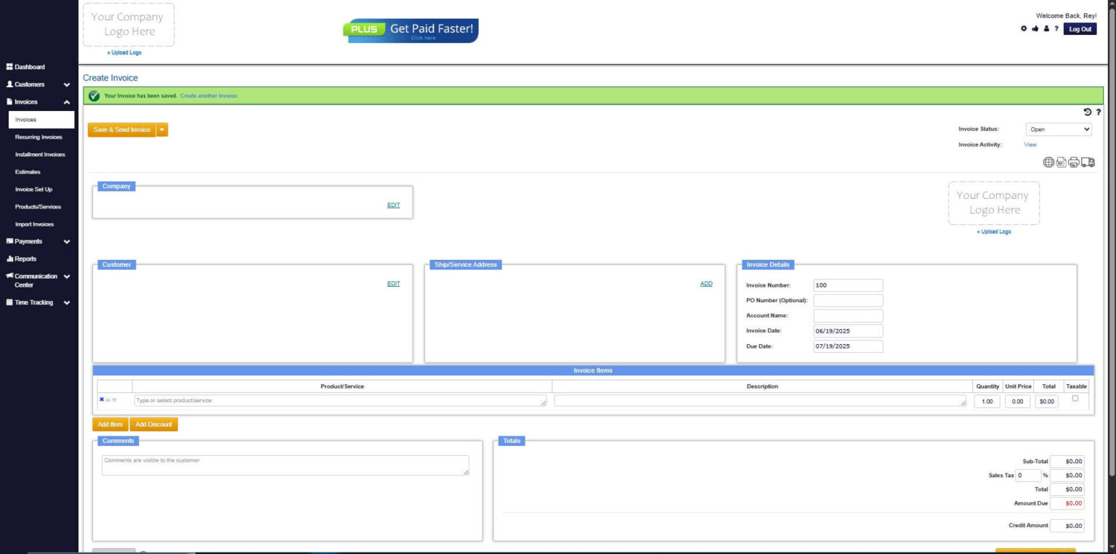Select the print invoice icon
Image resolution: width=1116 pixels, height=554 pixels.
(1074, 161)
